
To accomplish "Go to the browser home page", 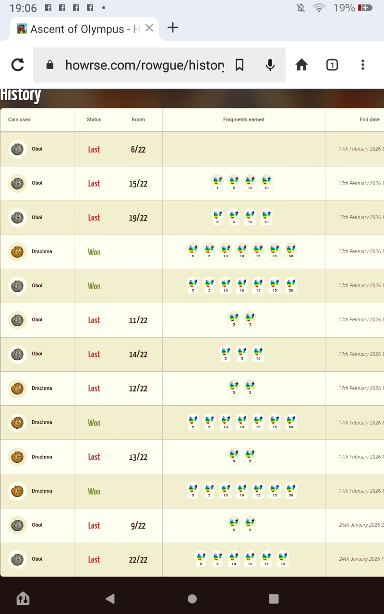I will [x=301, y=65].
